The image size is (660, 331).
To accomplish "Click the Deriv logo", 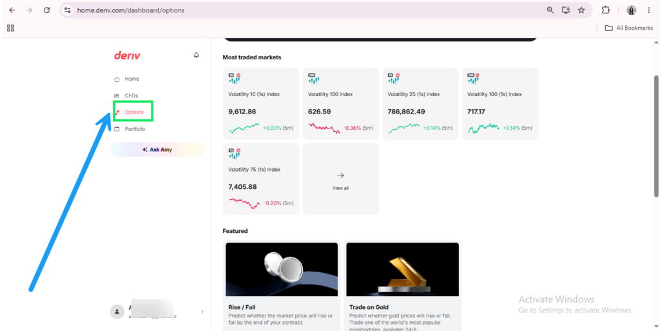I will tap(127, 55).
